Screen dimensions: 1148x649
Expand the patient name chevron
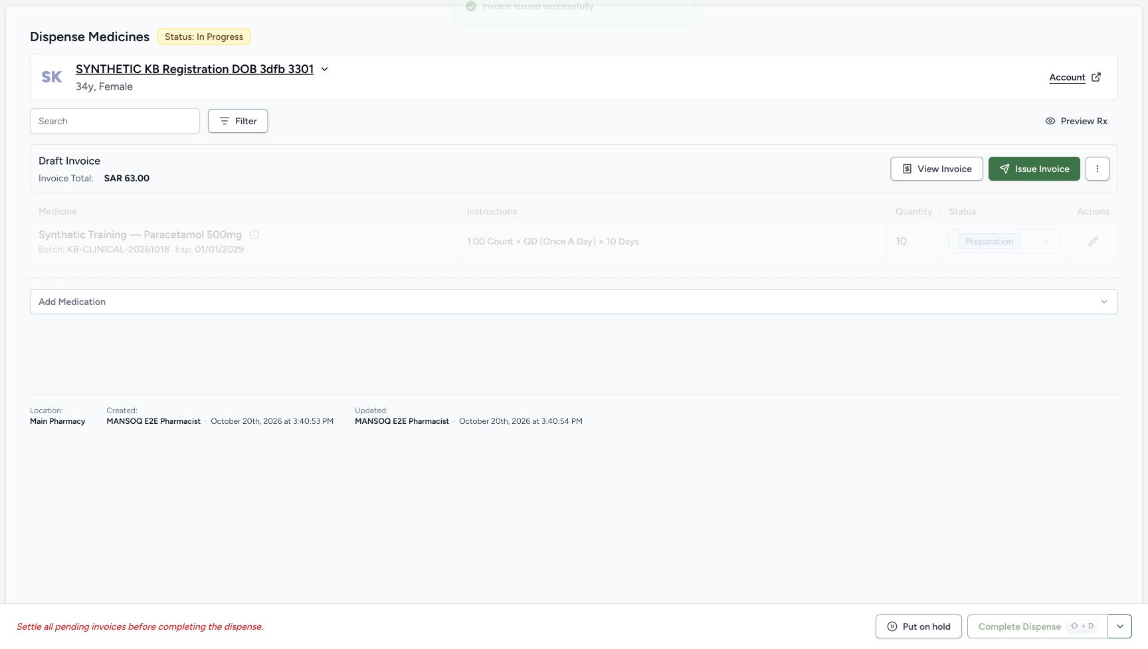[x=324, y=69]
